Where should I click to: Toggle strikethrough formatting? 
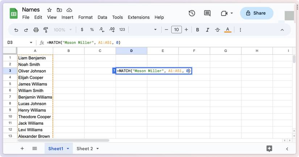click(x=217, y=30)
